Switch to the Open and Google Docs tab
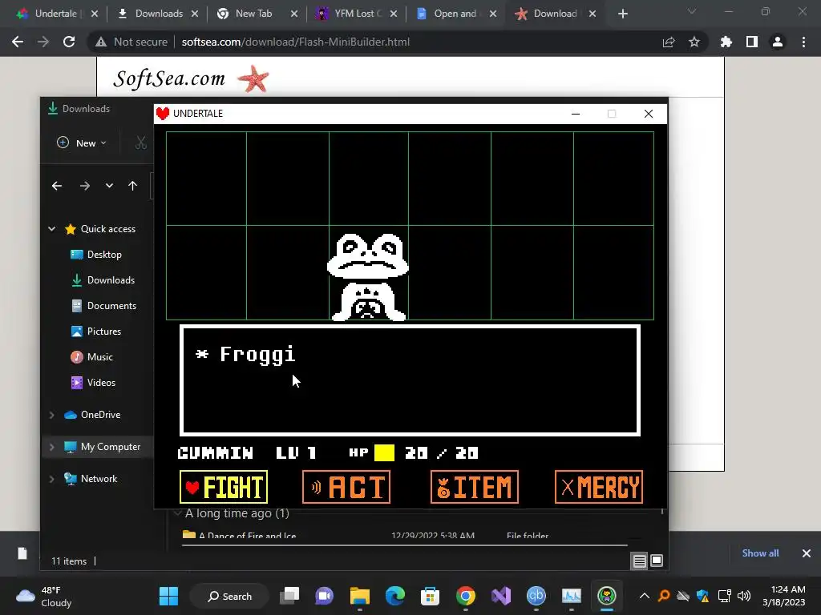 pos(455,14)
